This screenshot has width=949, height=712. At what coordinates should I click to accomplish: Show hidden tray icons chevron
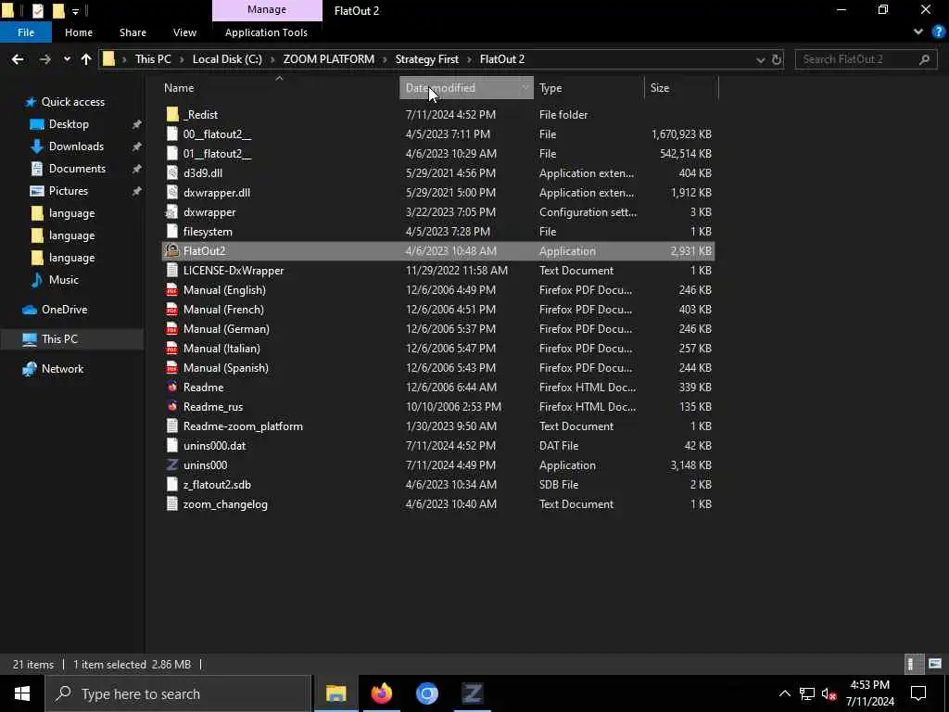click(x=784, y=693)
